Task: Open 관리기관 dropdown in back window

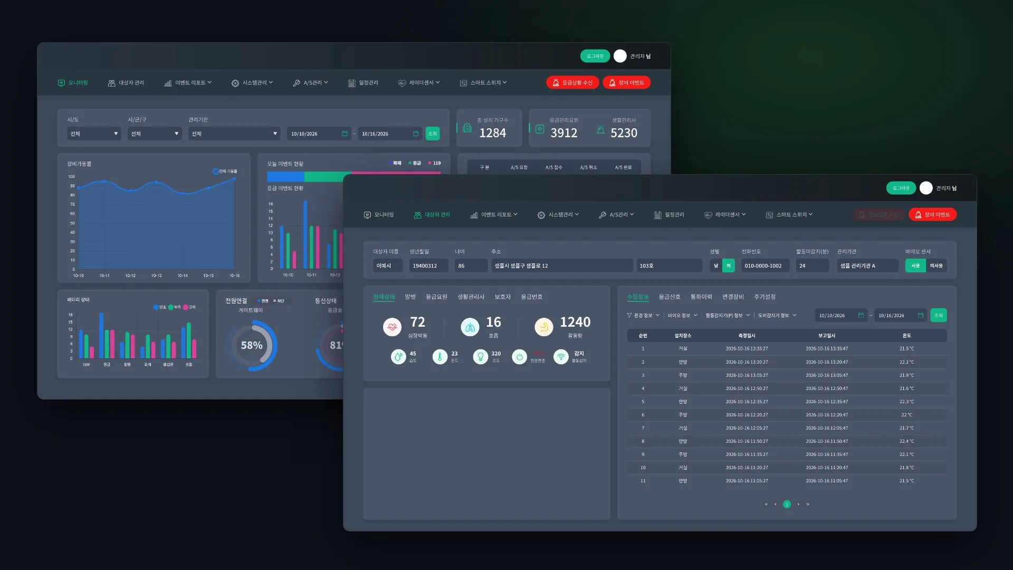Action: (234, 134)
